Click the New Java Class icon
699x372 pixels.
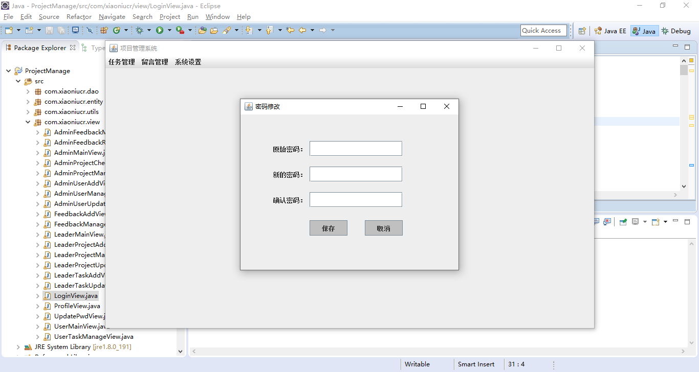tap(117, 30)
